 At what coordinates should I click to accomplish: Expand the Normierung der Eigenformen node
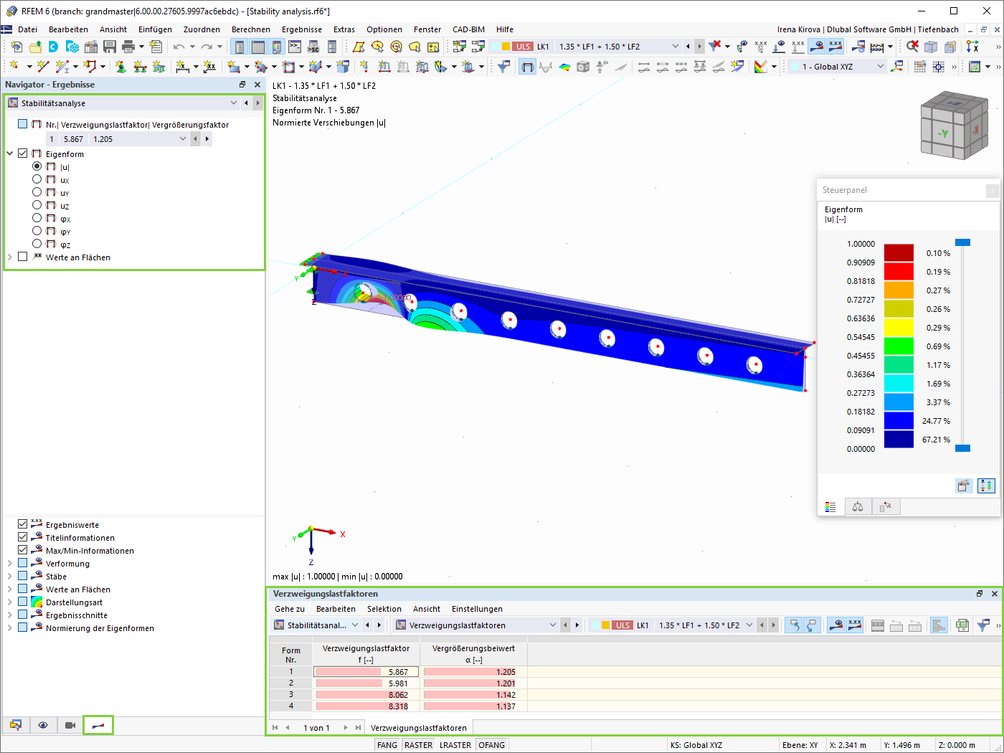click(x=10, y=628)
